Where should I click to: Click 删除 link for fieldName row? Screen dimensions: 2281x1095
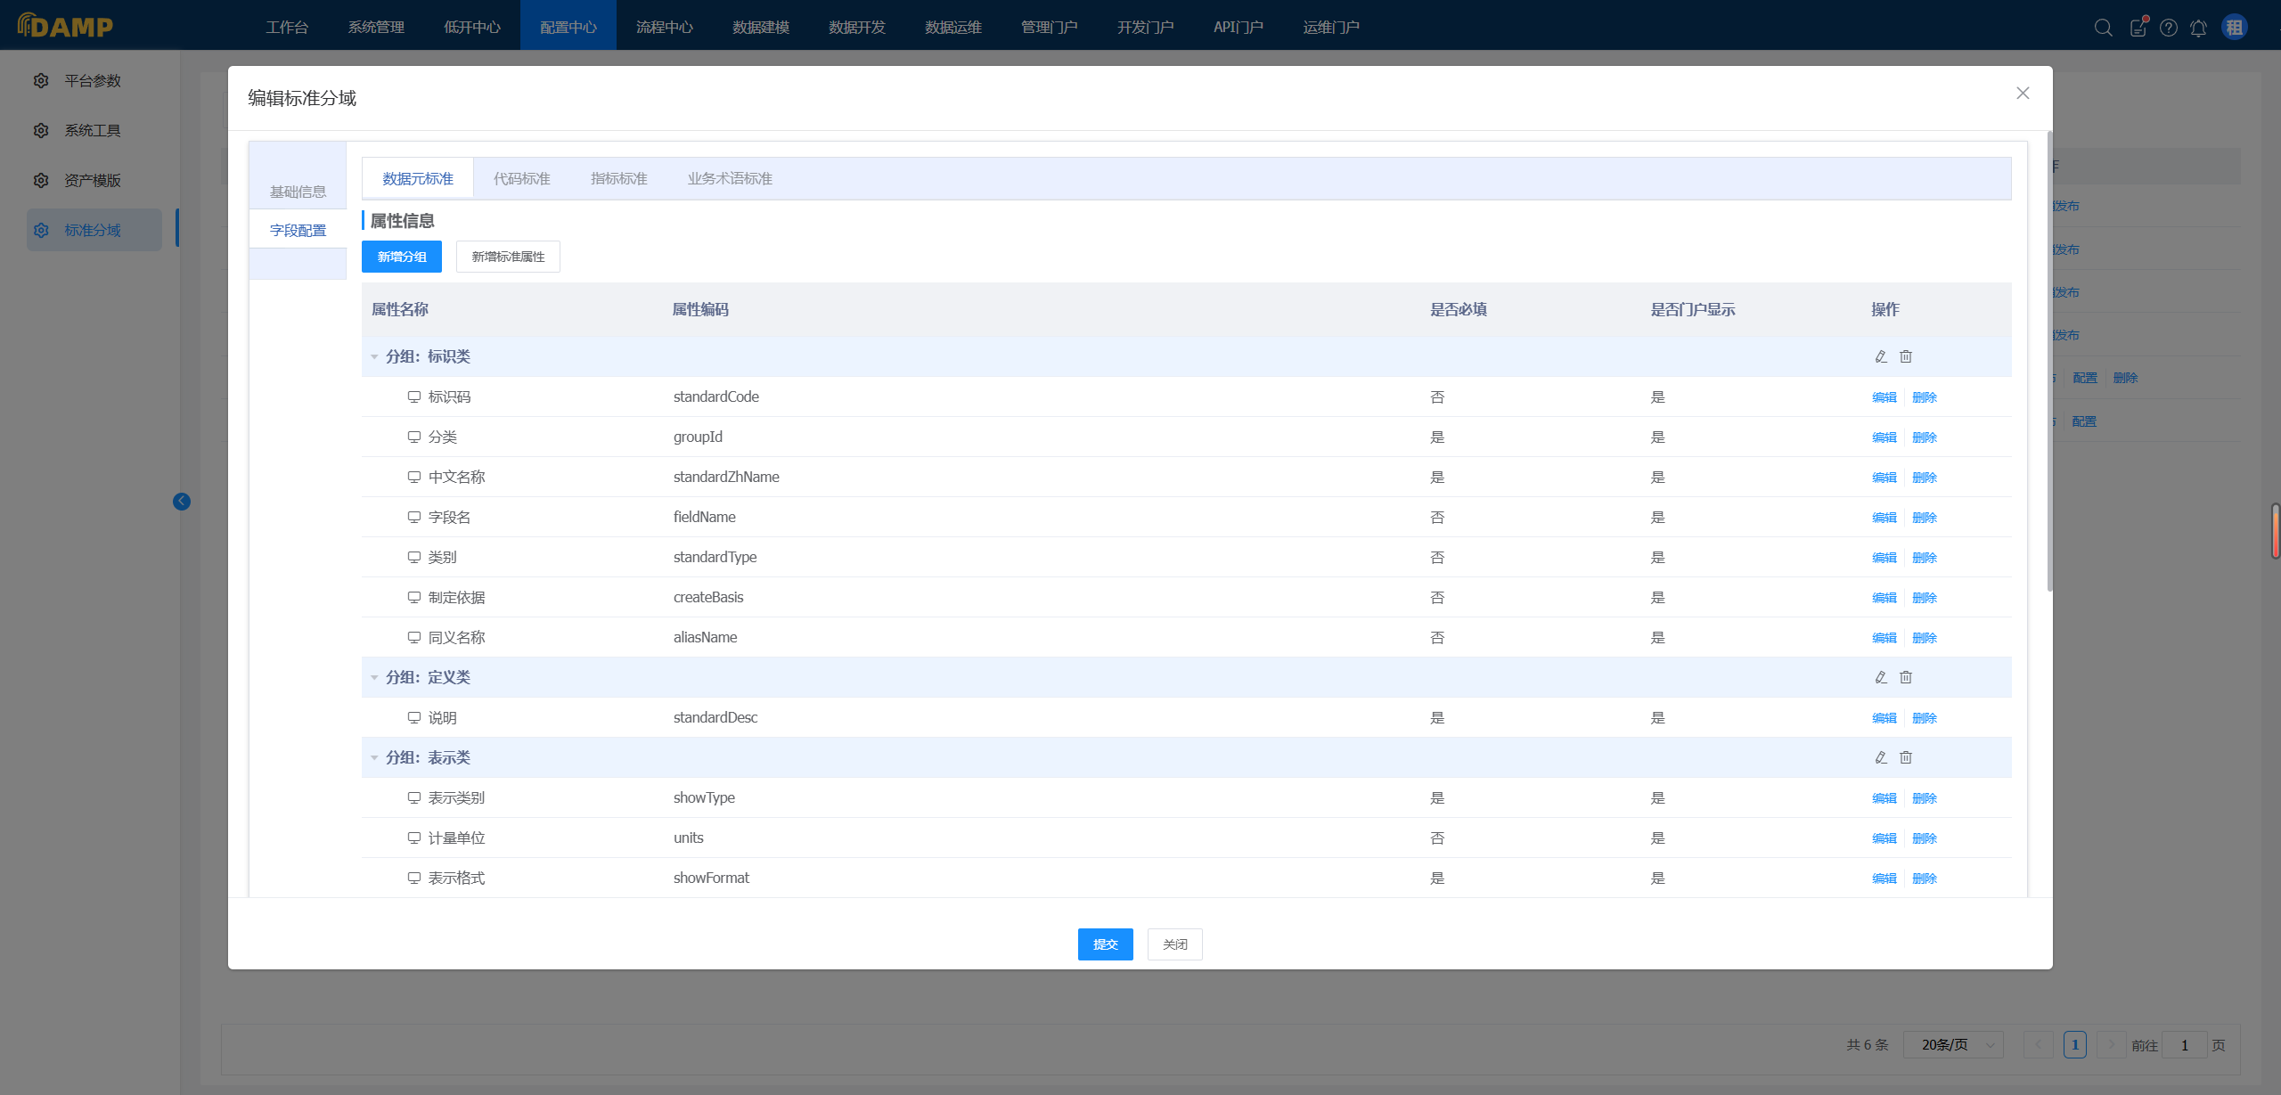(x=1925, y=518)
